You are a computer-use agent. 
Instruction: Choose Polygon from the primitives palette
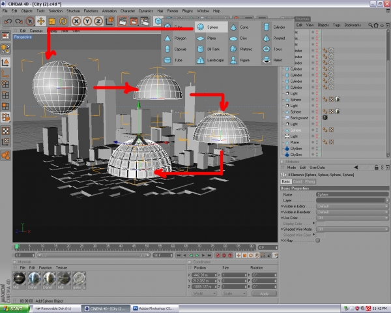pyautogui.click(x=178, y=38)
